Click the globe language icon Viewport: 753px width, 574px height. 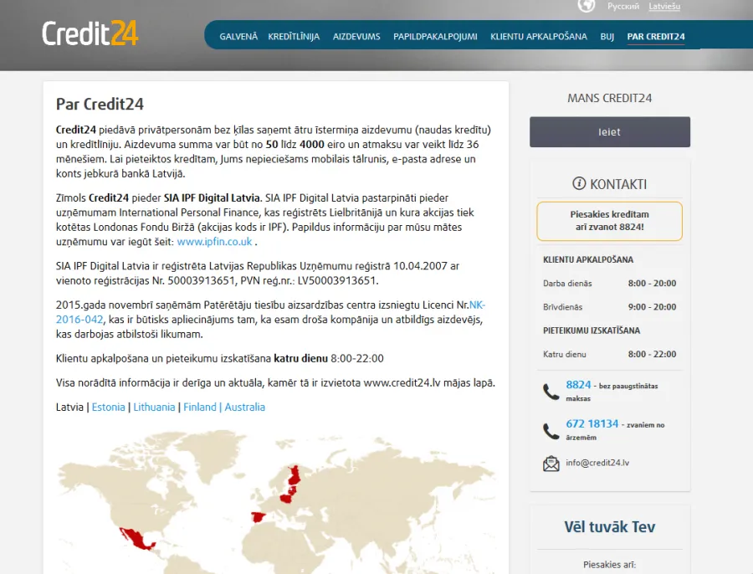tap(586, 5)
